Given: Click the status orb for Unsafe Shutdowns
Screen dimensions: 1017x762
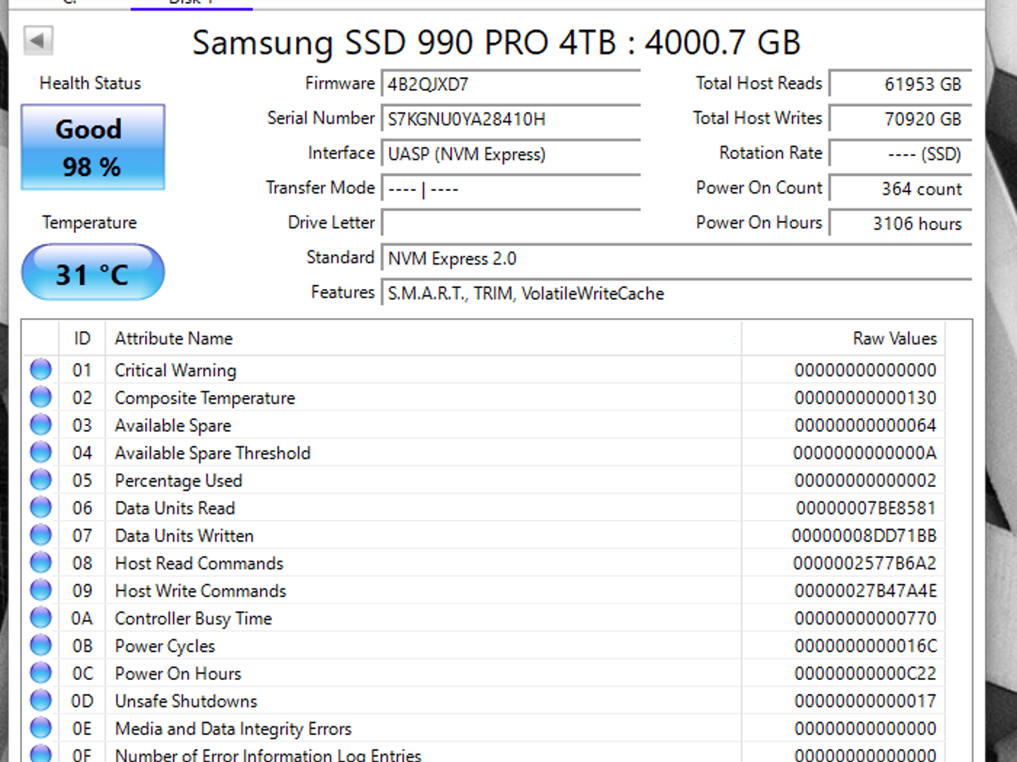Looking at the screenshot, I should pyautogui.click(x=41, y=701).
